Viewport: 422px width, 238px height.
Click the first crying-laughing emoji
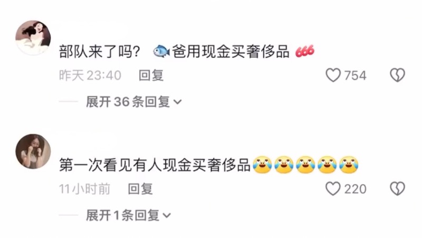(x=262, y=164)
